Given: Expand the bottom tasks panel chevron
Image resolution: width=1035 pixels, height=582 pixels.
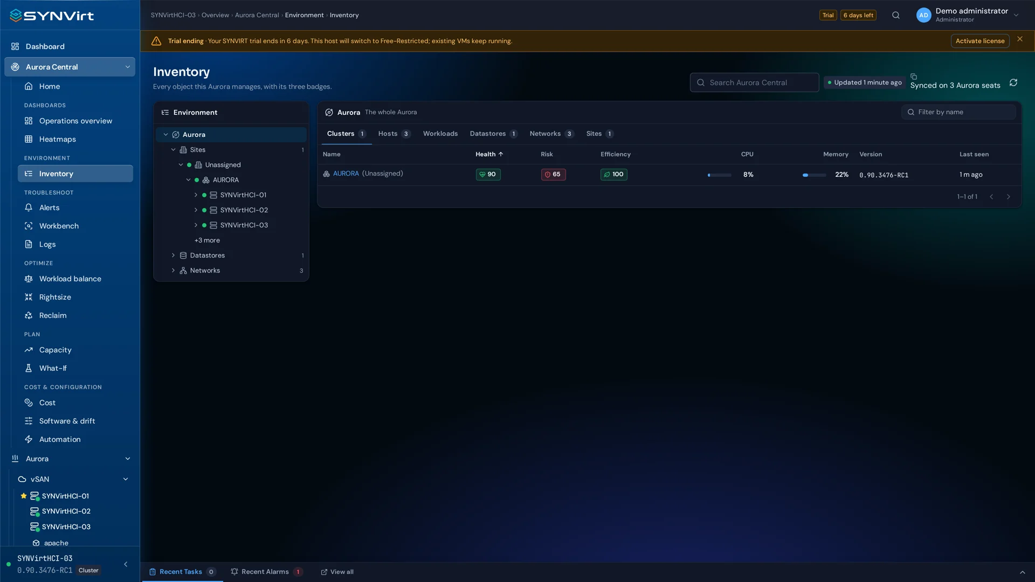Looking at the screenshot, I should 1023,572.
